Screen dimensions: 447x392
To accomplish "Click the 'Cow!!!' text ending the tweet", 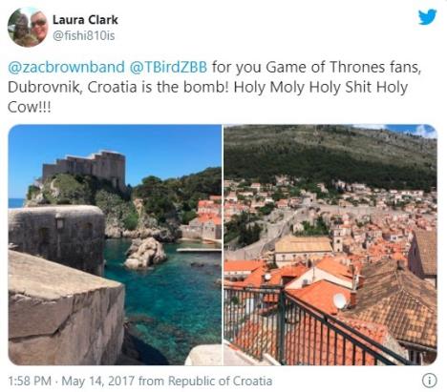I will click(x=30, y=107).
